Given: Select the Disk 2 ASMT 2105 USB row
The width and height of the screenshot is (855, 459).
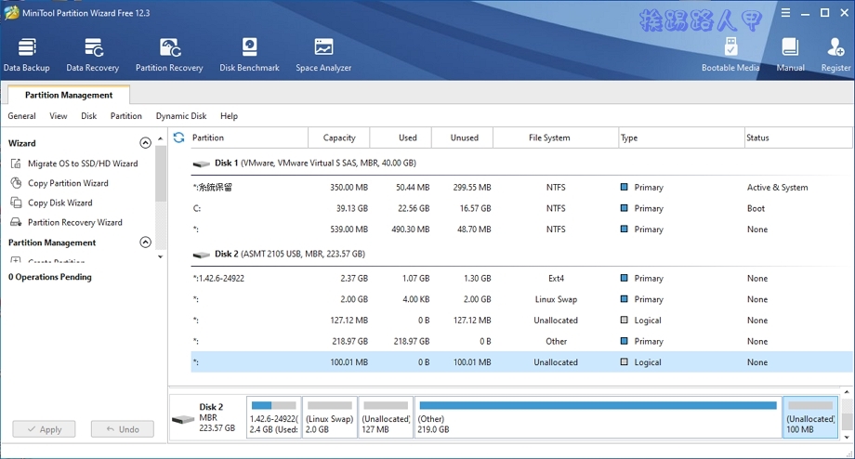Looking at the screenshot, I should pos(521,254).
